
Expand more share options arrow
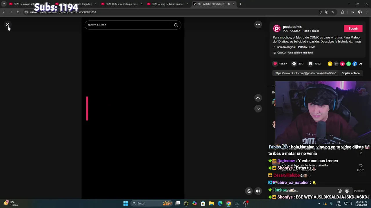[361, 64]
